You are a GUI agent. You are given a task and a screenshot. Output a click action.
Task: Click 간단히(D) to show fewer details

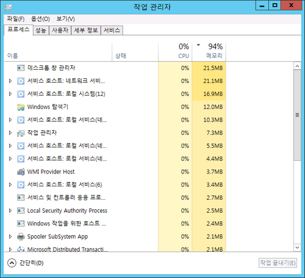pyautogui.click(x=31, y=263)
